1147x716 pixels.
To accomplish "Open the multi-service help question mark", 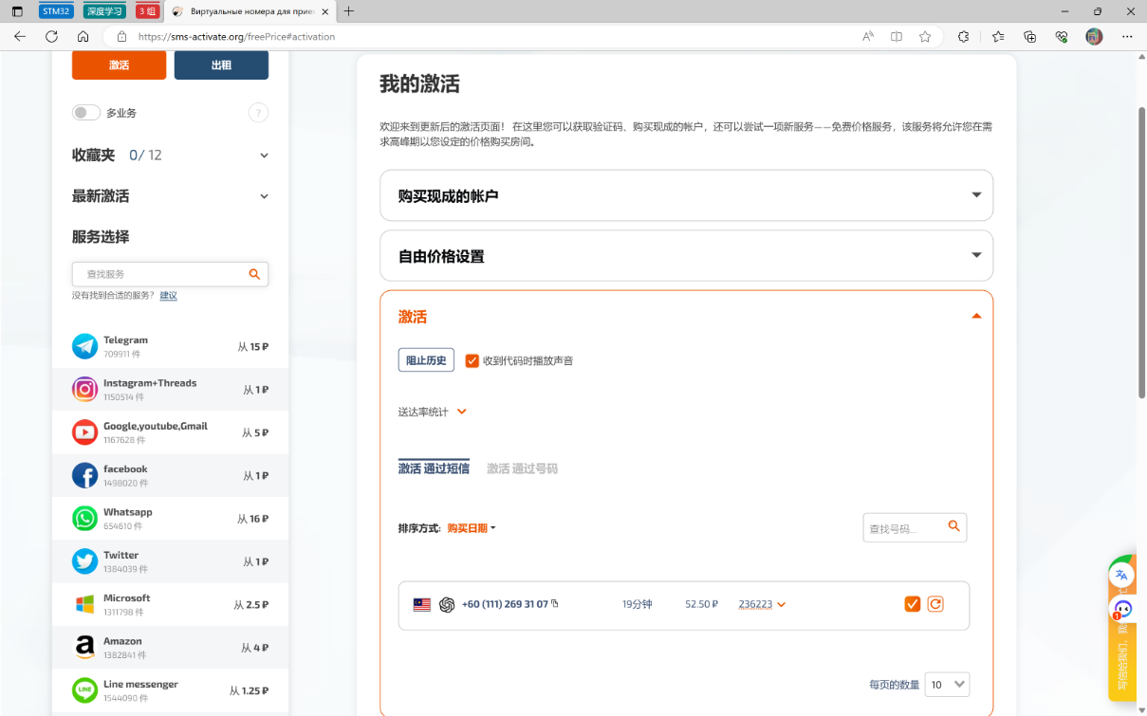I will 258,113.
